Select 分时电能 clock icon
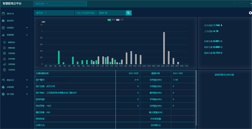Viewport: 252px width, 129px height. 4,64
